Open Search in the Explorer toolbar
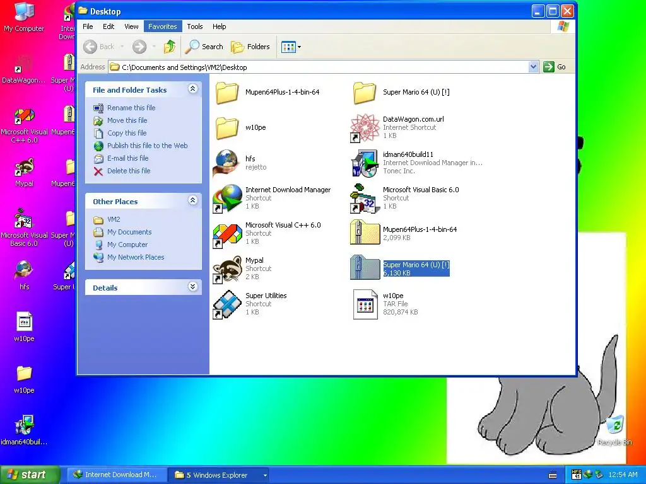 pyautogui.click(x=204, y=47)
